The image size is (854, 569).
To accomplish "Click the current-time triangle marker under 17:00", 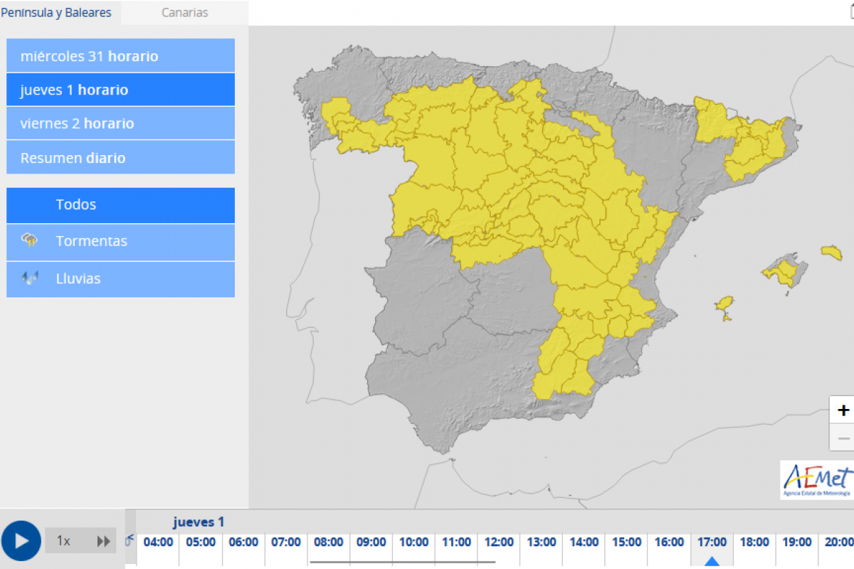I will [x=712, y=561].
